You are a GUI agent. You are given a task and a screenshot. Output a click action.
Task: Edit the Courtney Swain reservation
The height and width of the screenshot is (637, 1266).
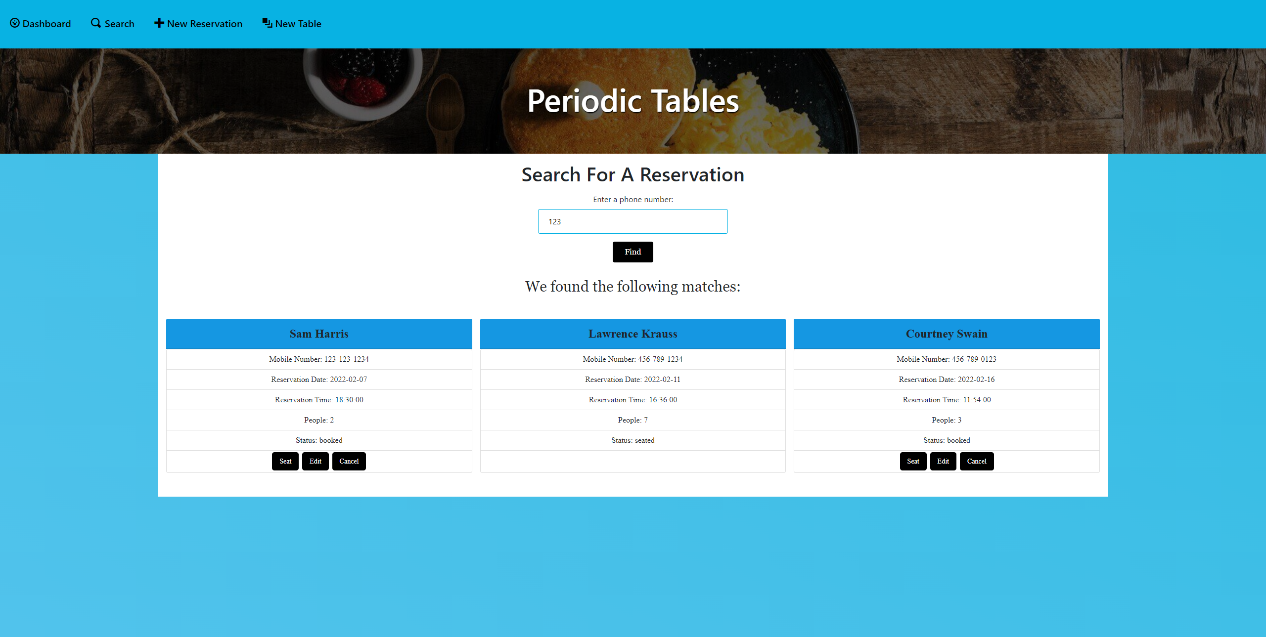pos(943,461)
